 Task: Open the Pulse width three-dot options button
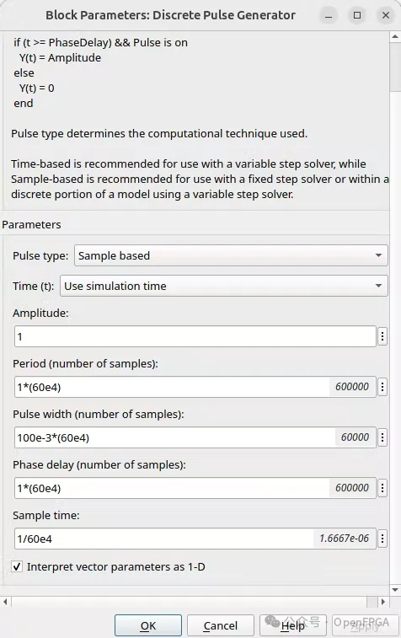382,437
